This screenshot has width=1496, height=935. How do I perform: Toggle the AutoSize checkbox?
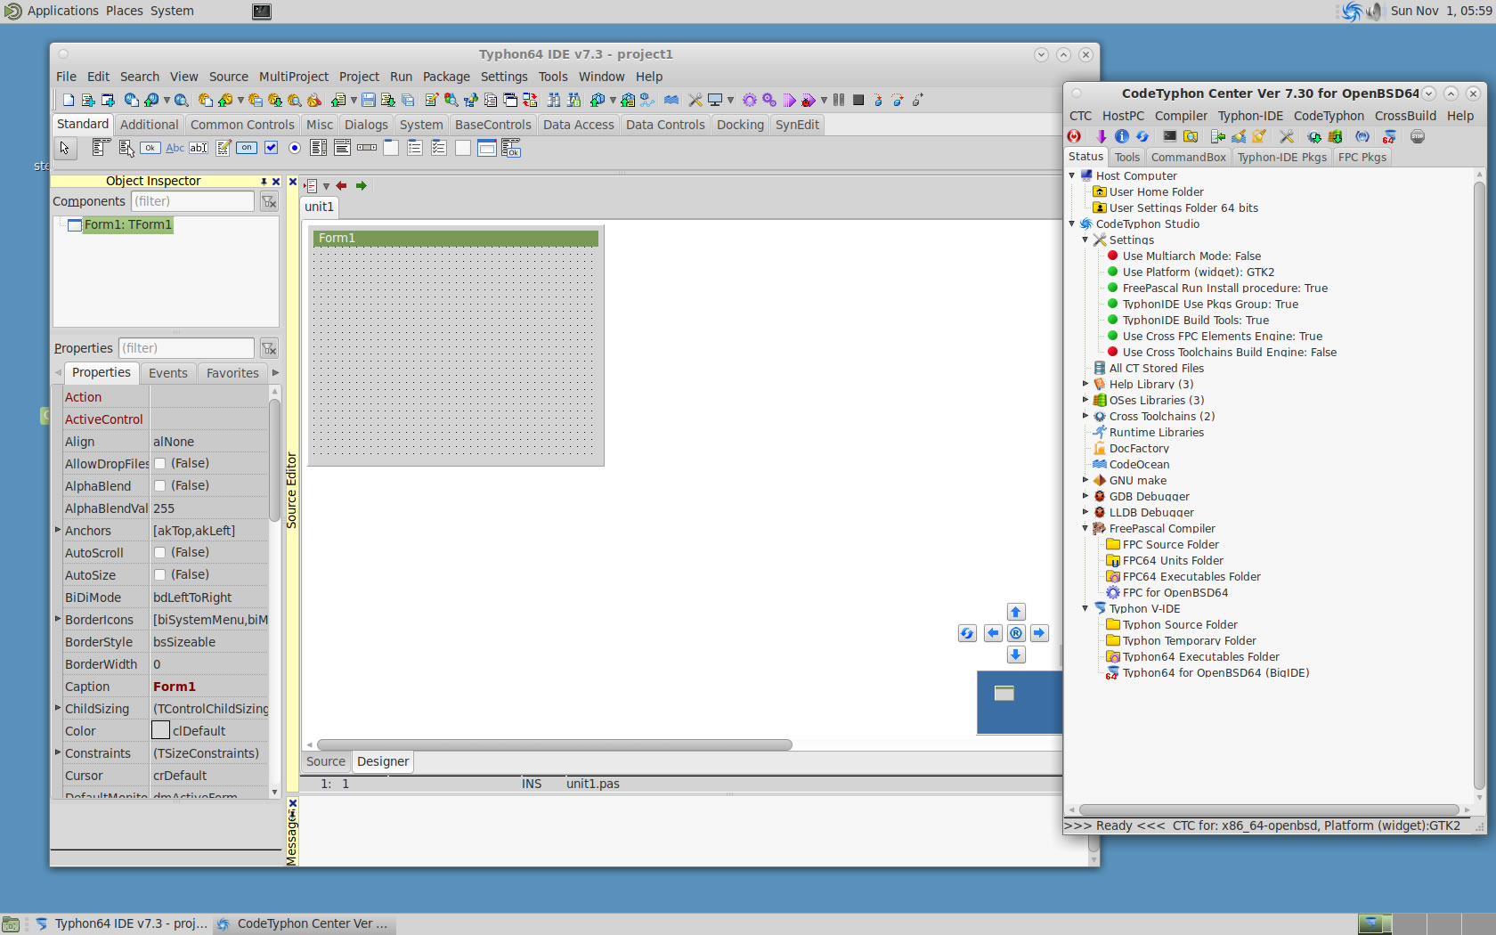click(x=160, y=575)
